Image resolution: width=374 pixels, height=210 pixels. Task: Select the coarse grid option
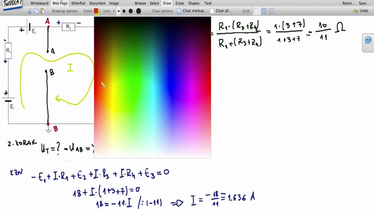pos(271,11)
